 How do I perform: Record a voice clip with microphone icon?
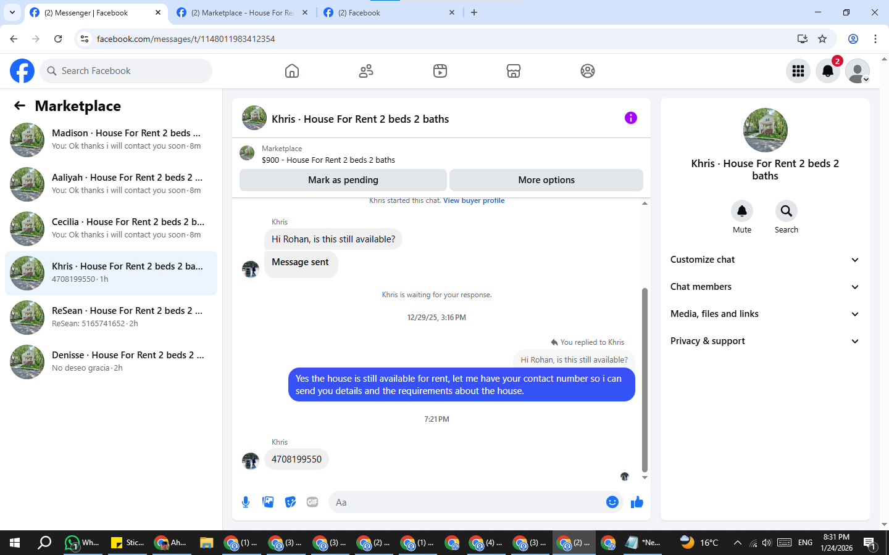click(246, 502)
